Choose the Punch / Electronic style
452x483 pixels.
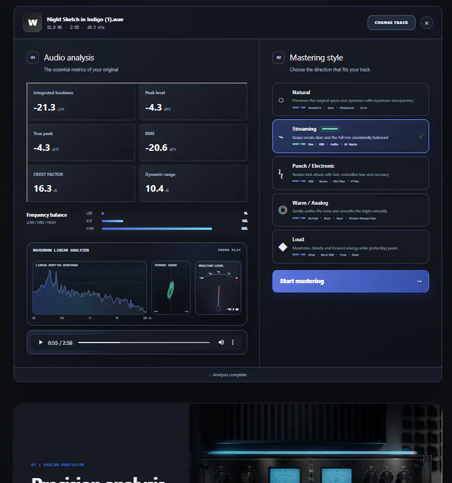point(351,173)
